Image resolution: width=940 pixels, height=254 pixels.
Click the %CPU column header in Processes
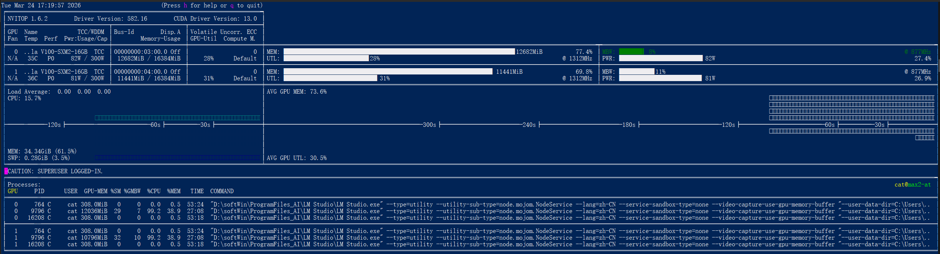pyautogui.click(x=154, y=191)
